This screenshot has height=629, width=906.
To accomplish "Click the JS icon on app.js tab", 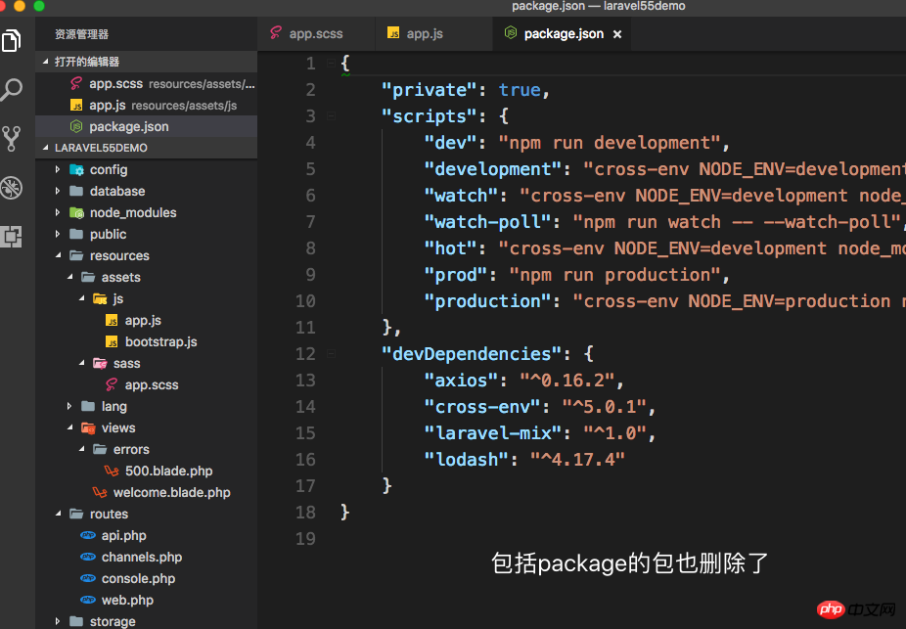I will point(393,33).
